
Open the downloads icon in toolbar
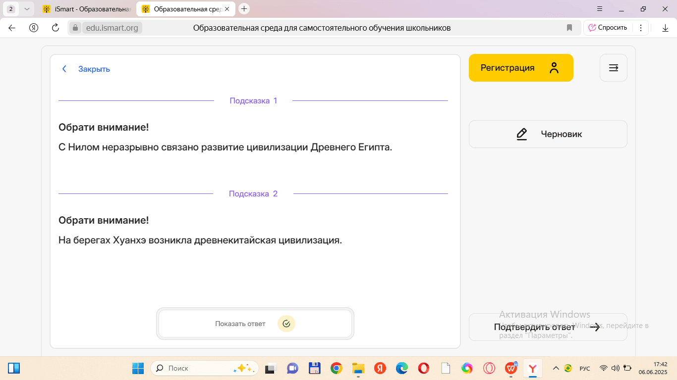tap(665, 28)
